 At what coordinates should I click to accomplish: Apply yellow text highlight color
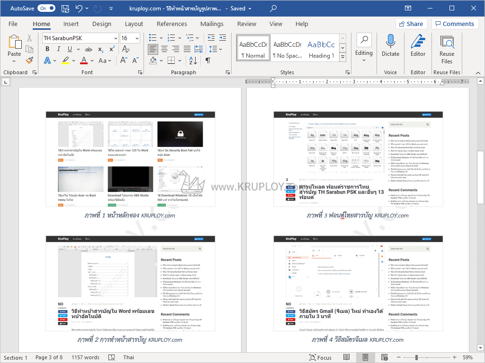coord(65,60)
